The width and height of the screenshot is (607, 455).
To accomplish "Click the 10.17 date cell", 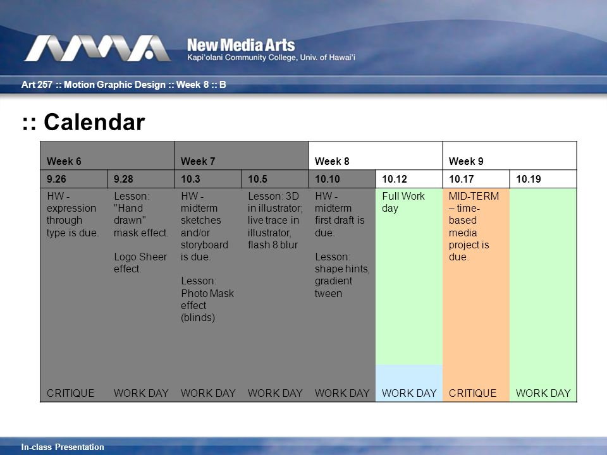I will 475,179.
